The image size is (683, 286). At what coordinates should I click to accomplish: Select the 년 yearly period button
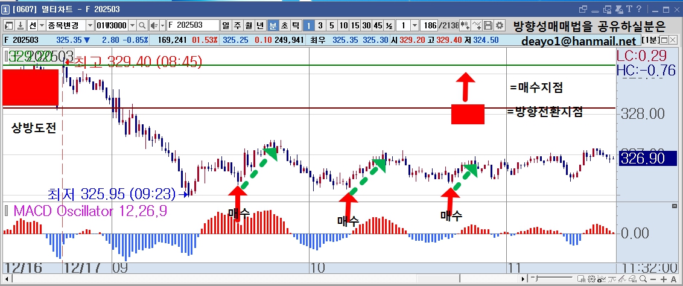[x=260, y=25]
